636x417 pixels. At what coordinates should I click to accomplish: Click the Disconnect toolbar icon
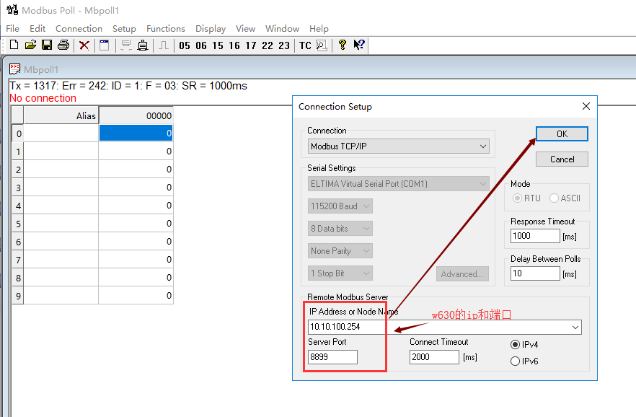143,45
